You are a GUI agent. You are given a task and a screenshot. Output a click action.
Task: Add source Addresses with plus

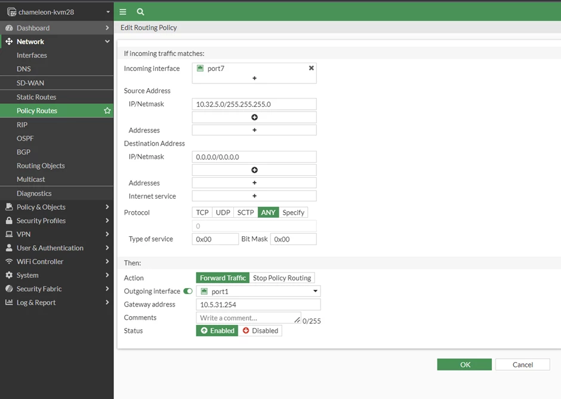[254, 130]
